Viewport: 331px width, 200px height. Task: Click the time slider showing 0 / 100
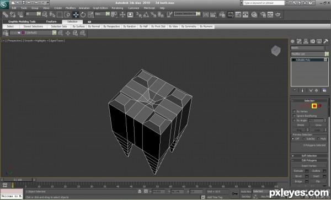click(18, 180)
